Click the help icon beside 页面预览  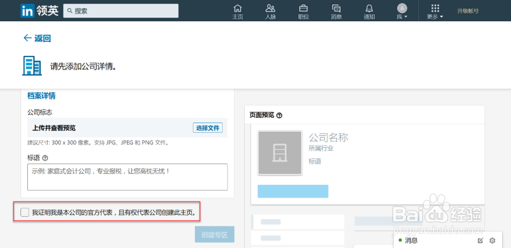coord(279,115)
